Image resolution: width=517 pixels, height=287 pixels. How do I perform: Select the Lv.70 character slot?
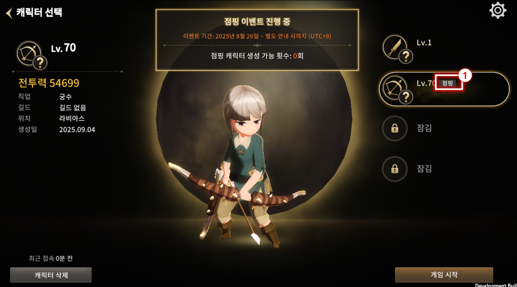coord(444,89)
